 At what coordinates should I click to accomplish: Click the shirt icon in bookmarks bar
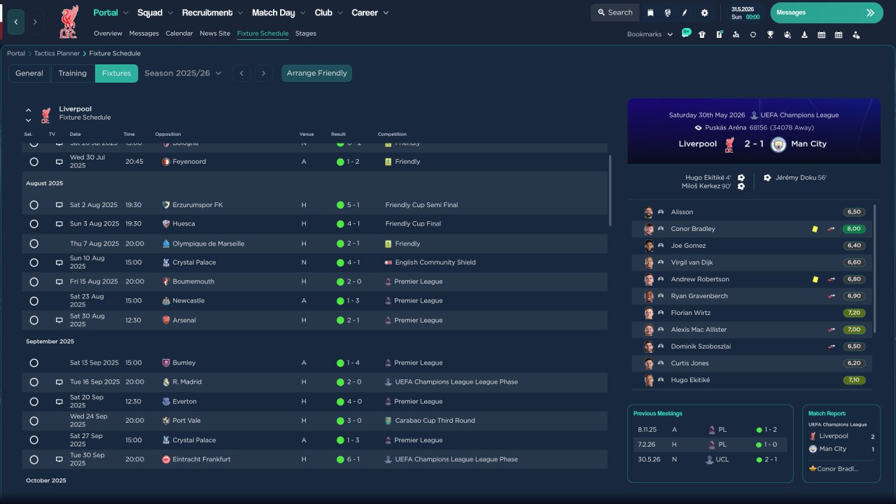coord(702,34)
